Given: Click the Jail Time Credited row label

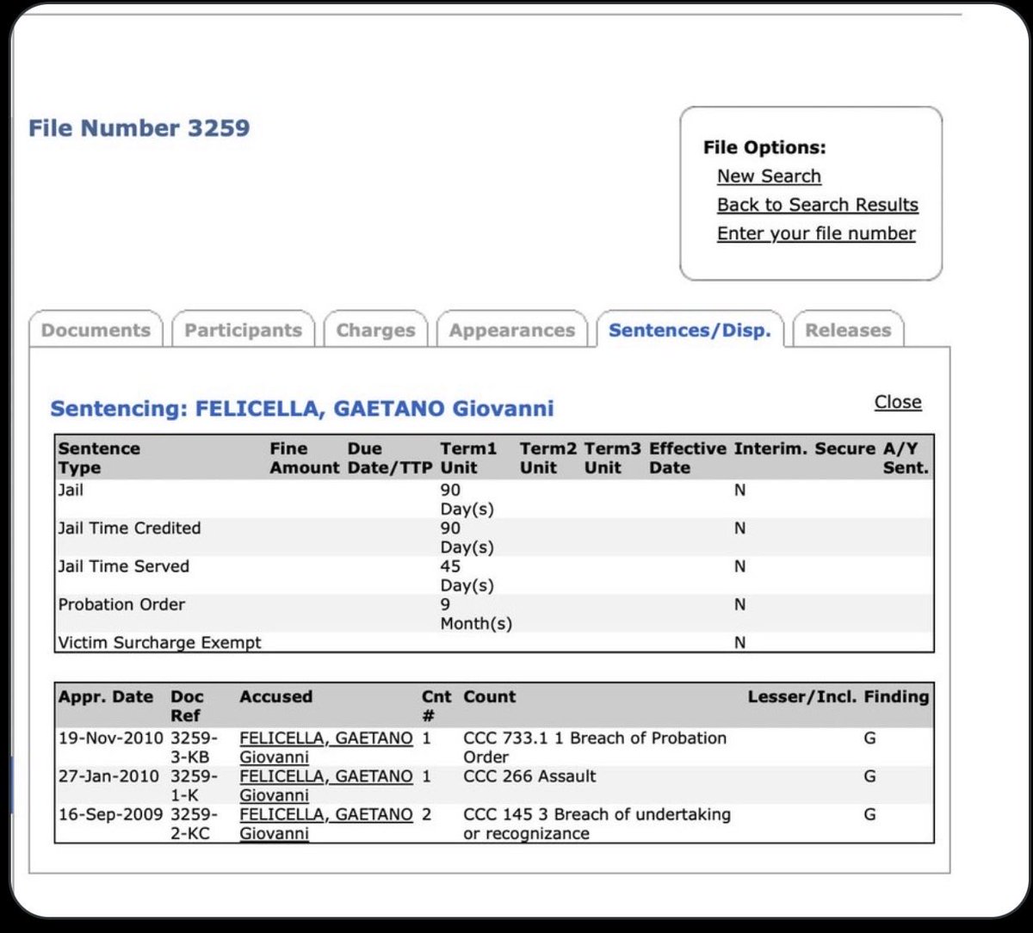Looking at the screenshot, I should click(129, 528).
